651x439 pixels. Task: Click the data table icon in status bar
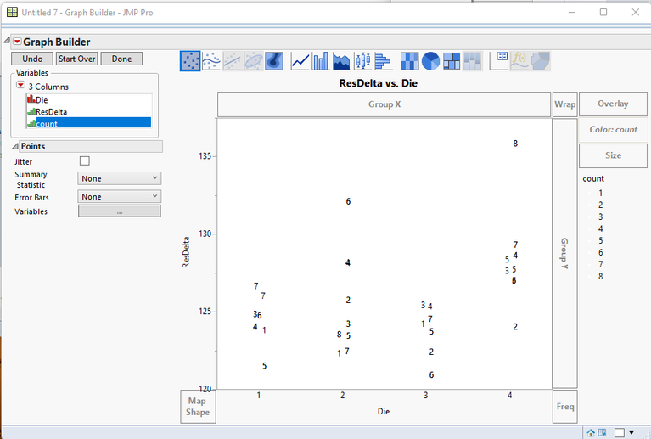click(x=602, y=433)
